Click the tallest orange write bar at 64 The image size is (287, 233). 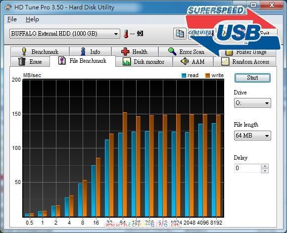pyautogui.click(x=125, y=165)
